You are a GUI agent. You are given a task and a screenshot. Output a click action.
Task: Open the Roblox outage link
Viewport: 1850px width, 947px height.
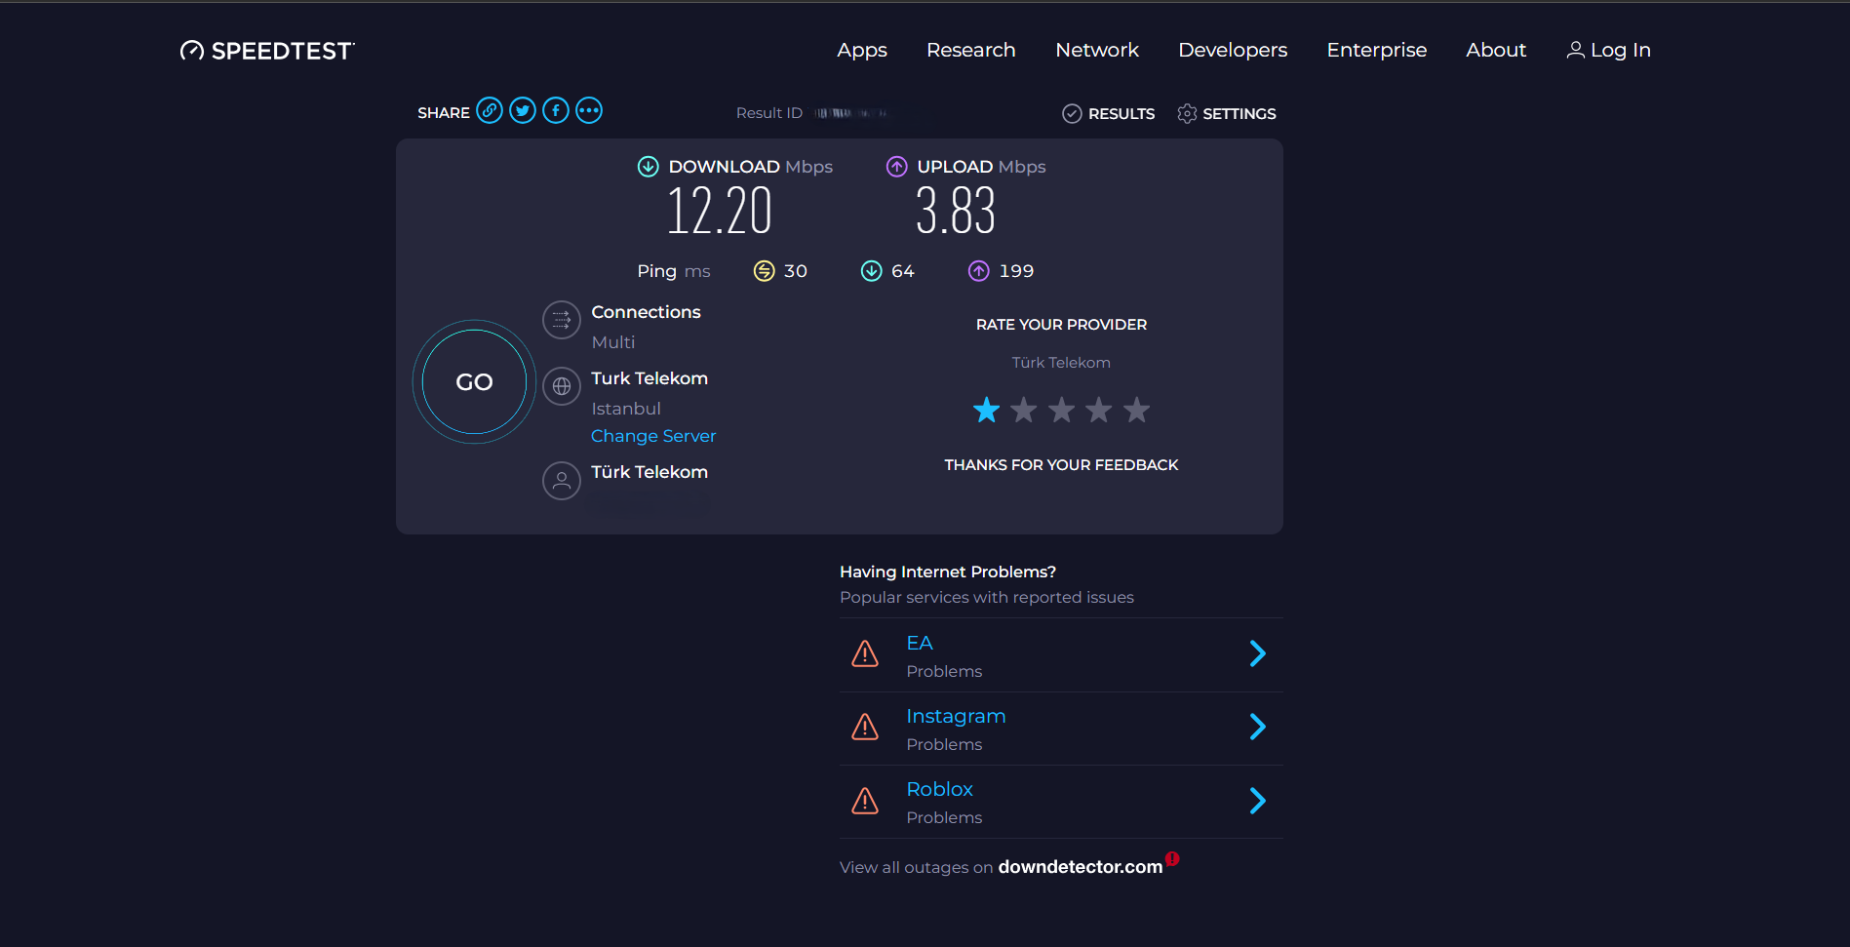point(940,789)
